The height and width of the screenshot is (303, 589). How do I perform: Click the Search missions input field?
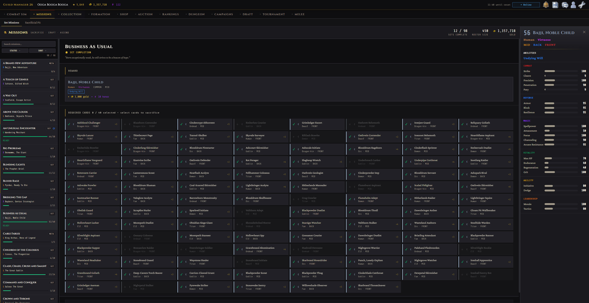(x=29, y=44)
